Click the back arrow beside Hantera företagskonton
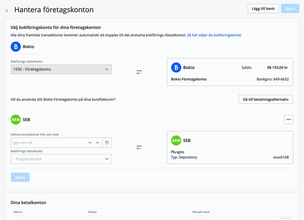 pos(7,11)
